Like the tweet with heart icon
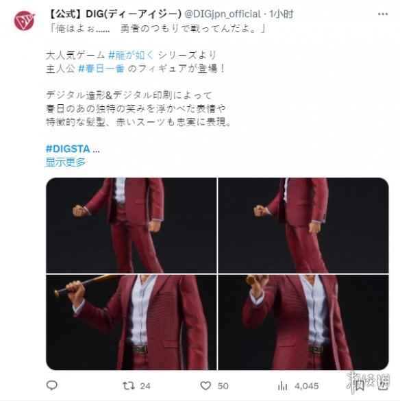 click(205, 386)
